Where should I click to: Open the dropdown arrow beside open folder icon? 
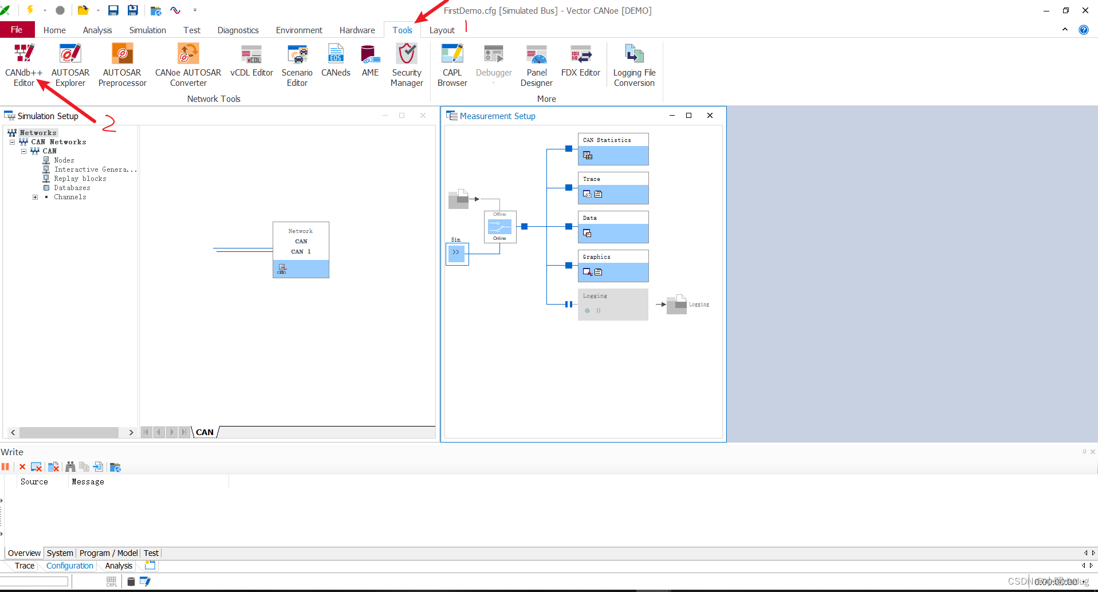pyautogui.click(x=98, y=10)
